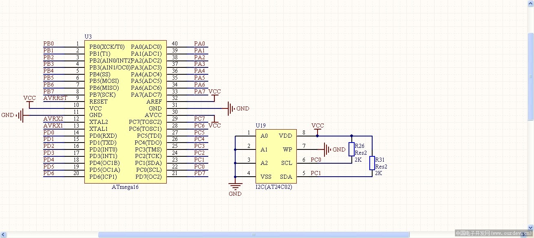The height and width of the screenshot is (238, 534).
Task: Click the horizontal scrollbar thumb
Action: click(254, 234)
